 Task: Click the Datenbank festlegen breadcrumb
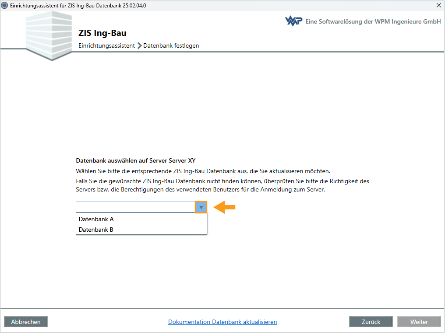[x=171, y=45]
